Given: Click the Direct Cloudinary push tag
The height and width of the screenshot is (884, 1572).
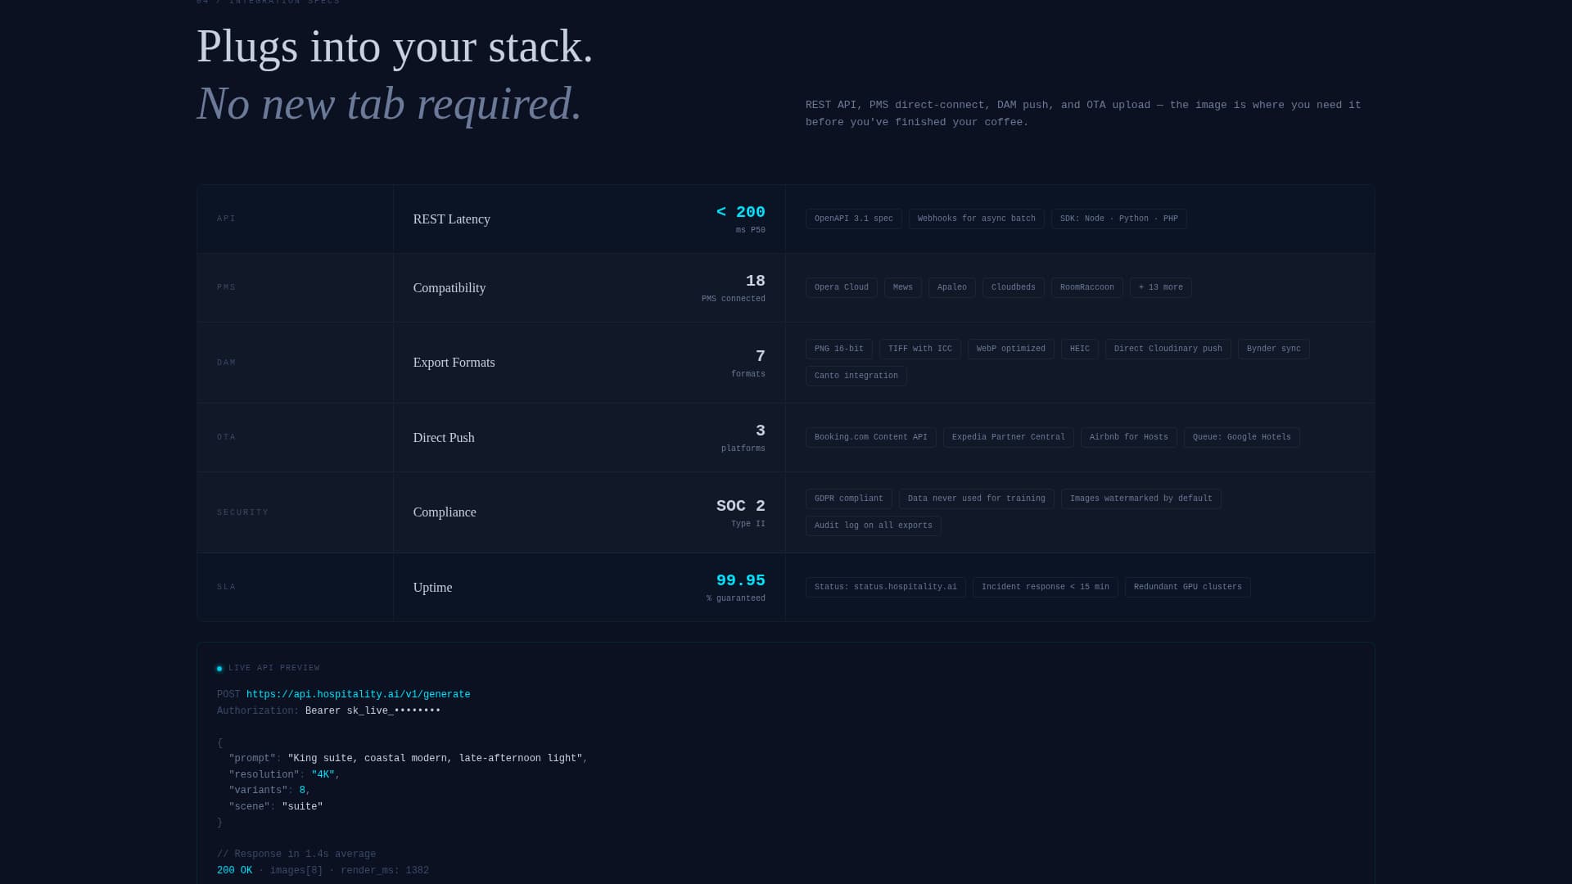Looking at the screenshot, I should click(x=1168, y=349).
